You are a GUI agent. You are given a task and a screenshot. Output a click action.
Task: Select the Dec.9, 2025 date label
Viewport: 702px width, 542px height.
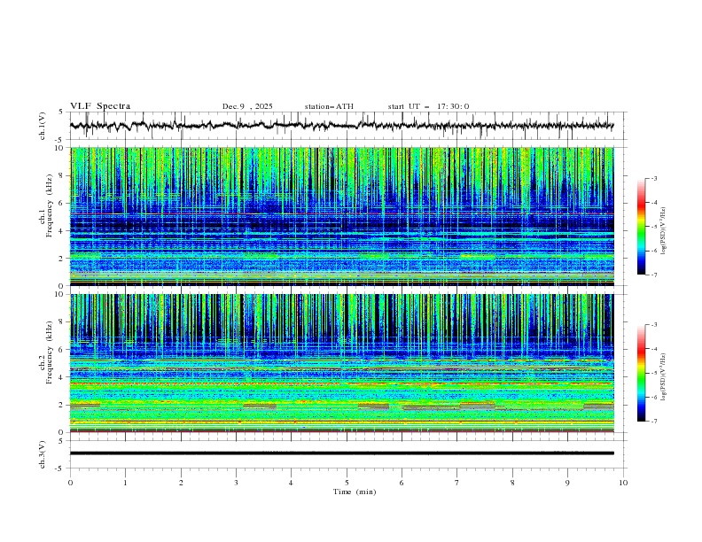[x=247, y=106]
